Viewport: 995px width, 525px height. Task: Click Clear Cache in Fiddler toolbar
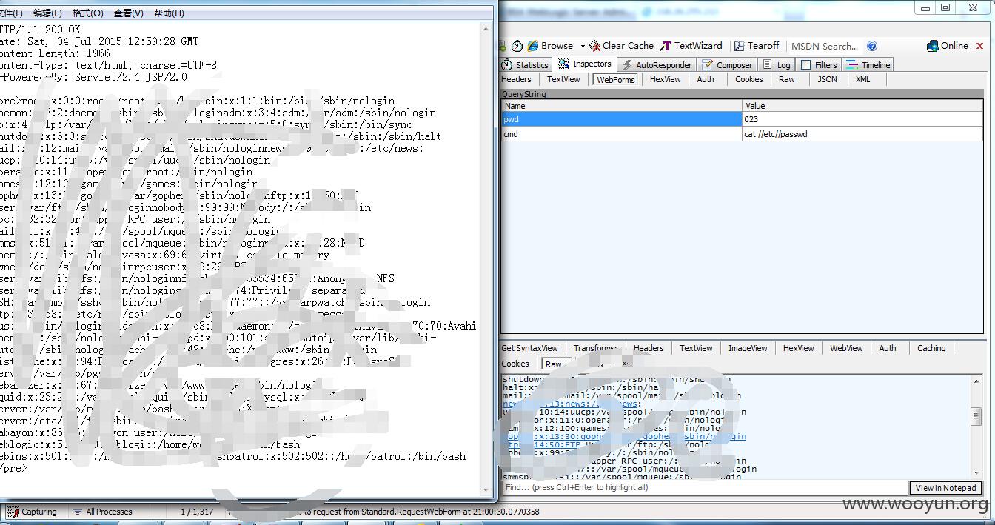pyautogui.click(x=621, y=46)
